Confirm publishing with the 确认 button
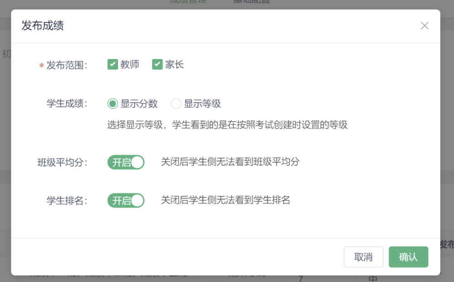The image size is (454, 282). tap(408, 257)
